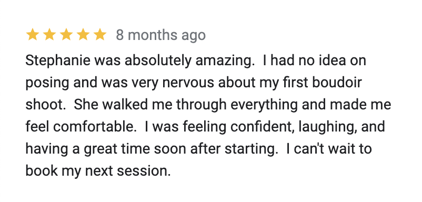Click the second gold rating star
Screen dimensions: 422x202
49,35
